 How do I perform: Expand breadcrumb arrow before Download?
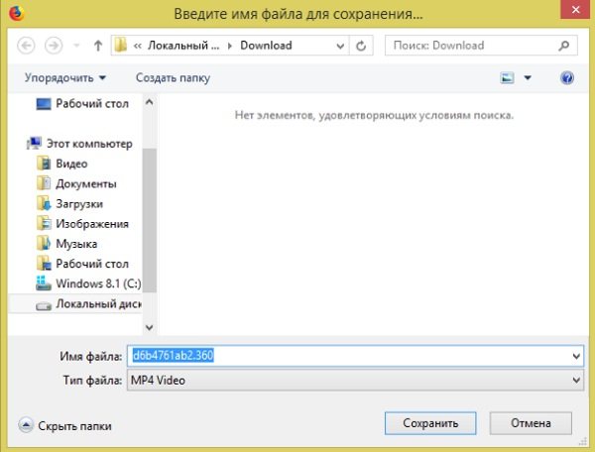[230, 46]
